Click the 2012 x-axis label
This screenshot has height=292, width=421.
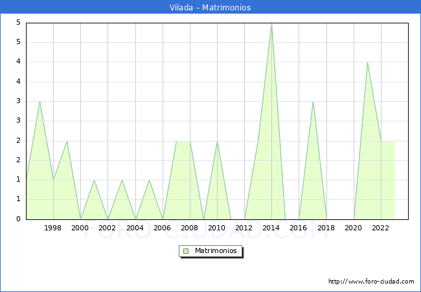(x=244, y=228)
